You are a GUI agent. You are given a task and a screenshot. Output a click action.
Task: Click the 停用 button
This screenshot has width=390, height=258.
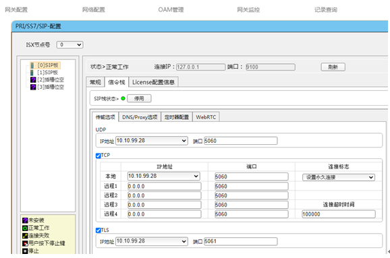[x=139, y=98]
